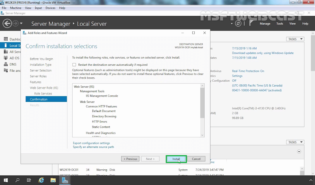Click the Server Manager forward arrow
The image size is (315, 185).
[15, 23]
